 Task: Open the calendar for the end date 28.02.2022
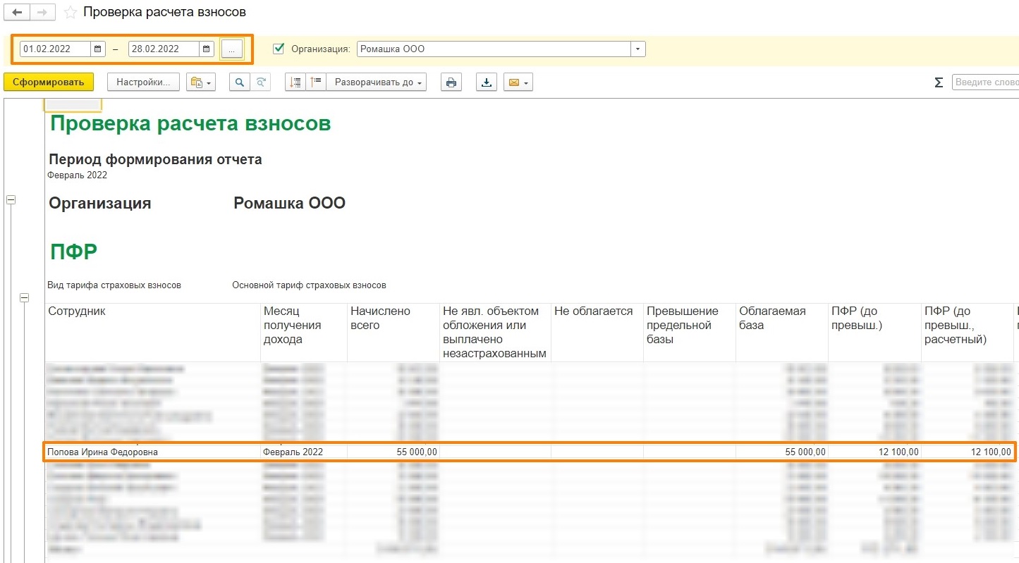206,49
